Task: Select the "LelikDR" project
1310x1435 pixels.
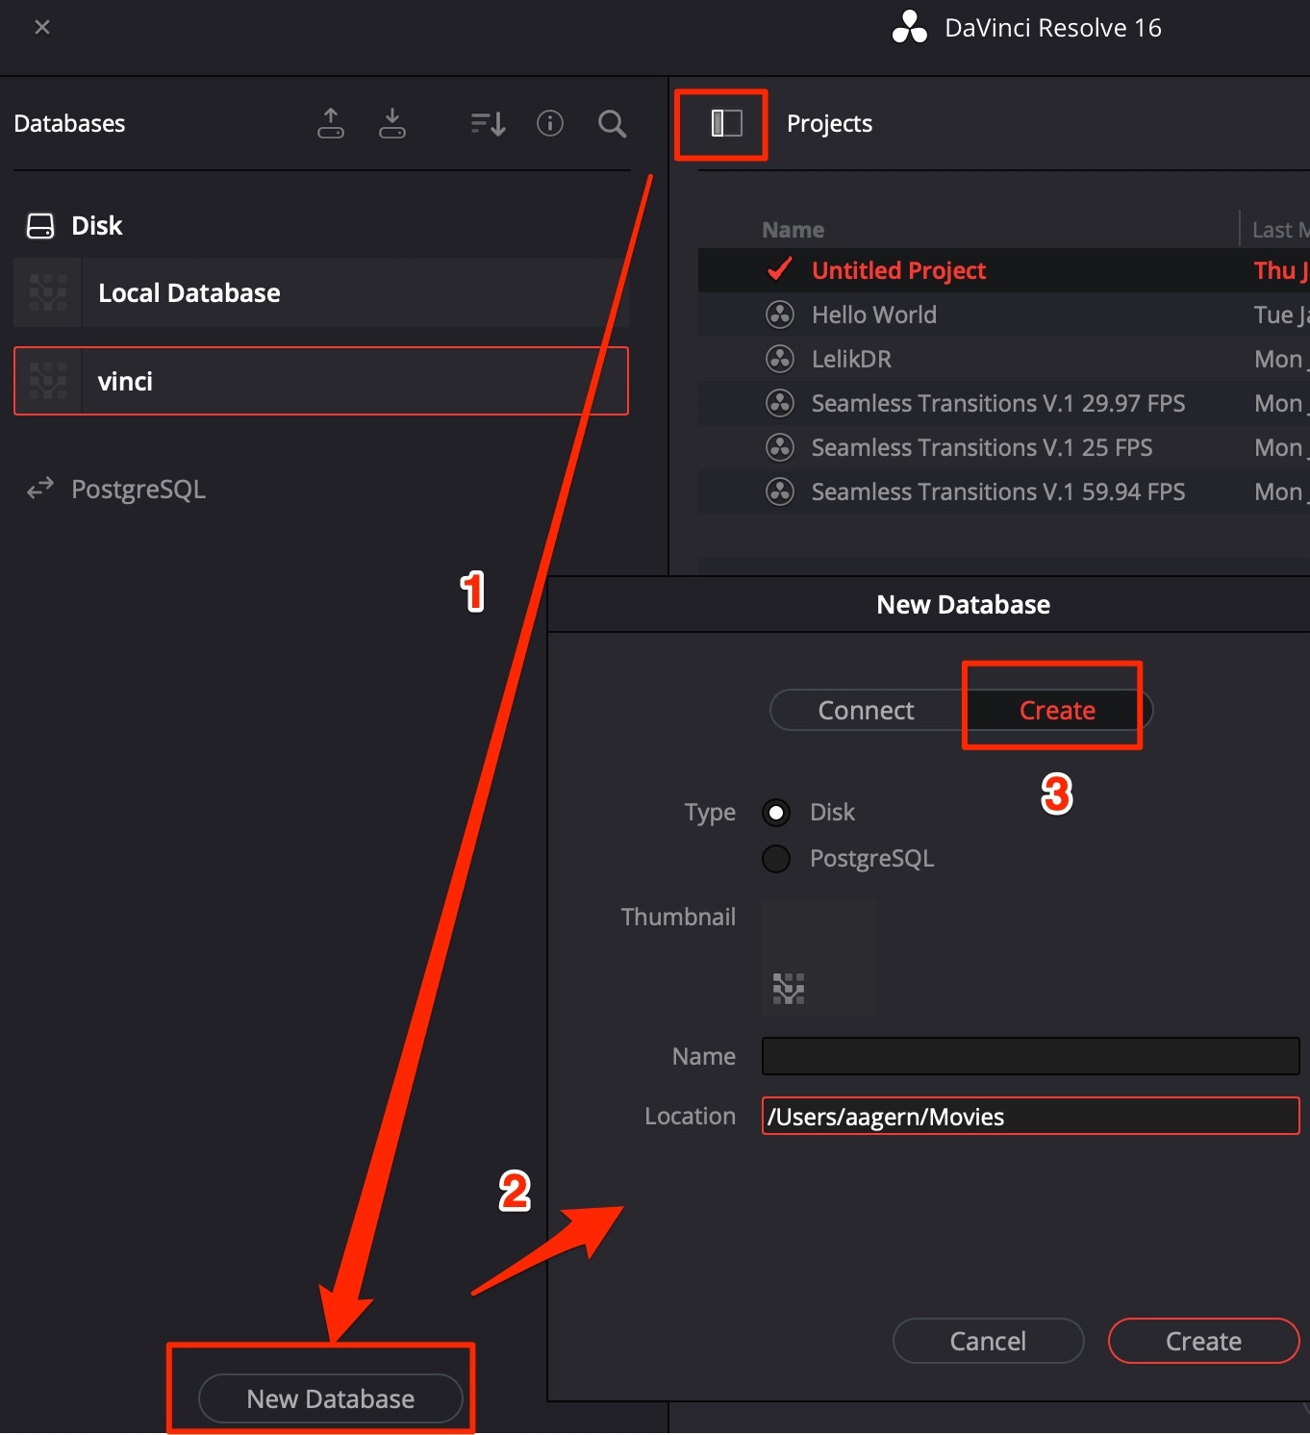Action: coord(1003,359)
